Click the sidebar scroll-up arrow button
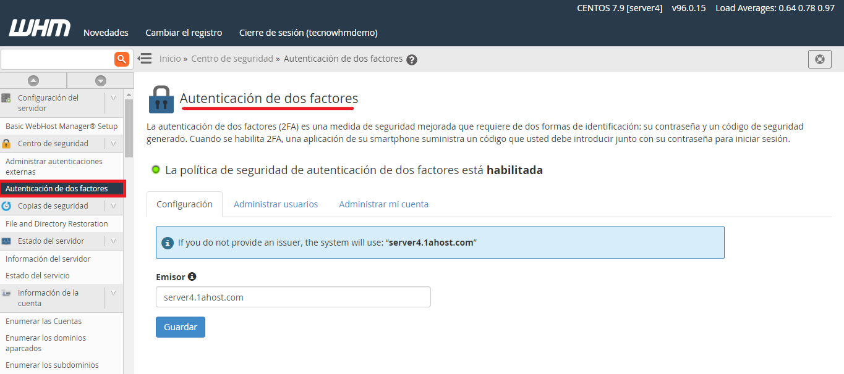 click(x=33, y=80)
